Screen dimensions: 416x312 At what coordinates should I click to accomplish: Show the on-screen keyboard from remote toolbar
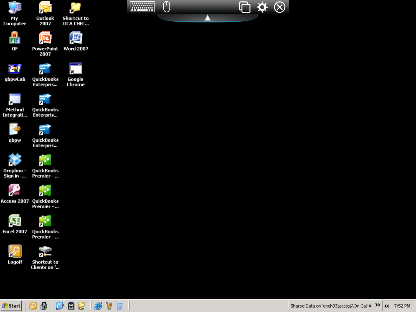tap(142, 7)
